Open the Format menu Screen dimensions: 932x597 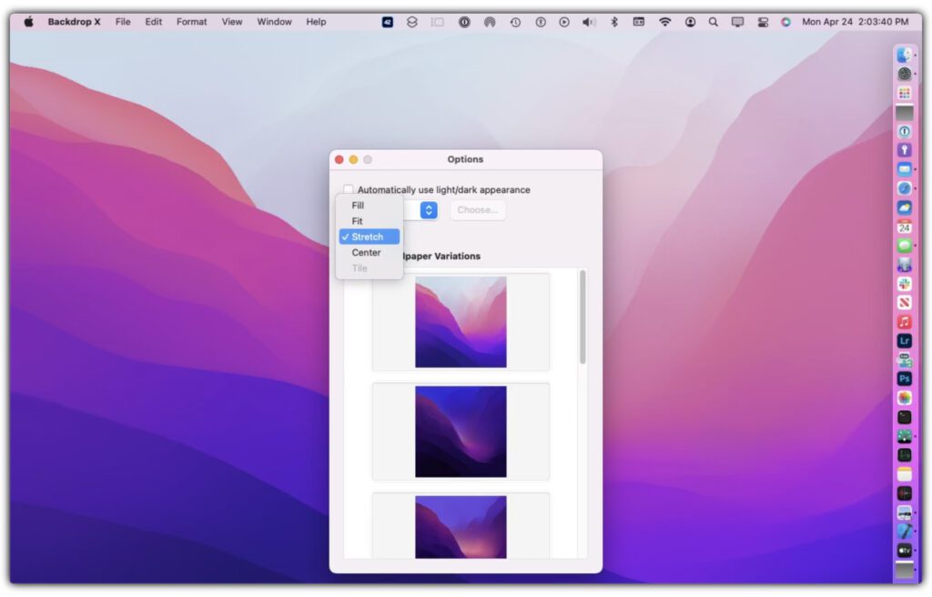click(191, 22)
